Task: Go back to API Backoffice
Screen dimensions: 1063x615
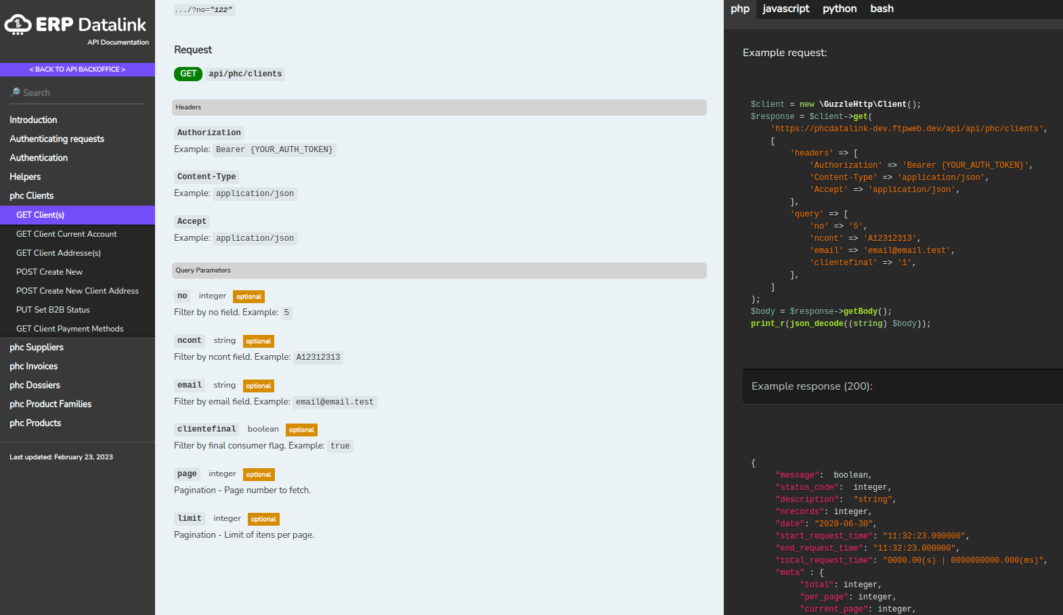Action: click(77, 69)
